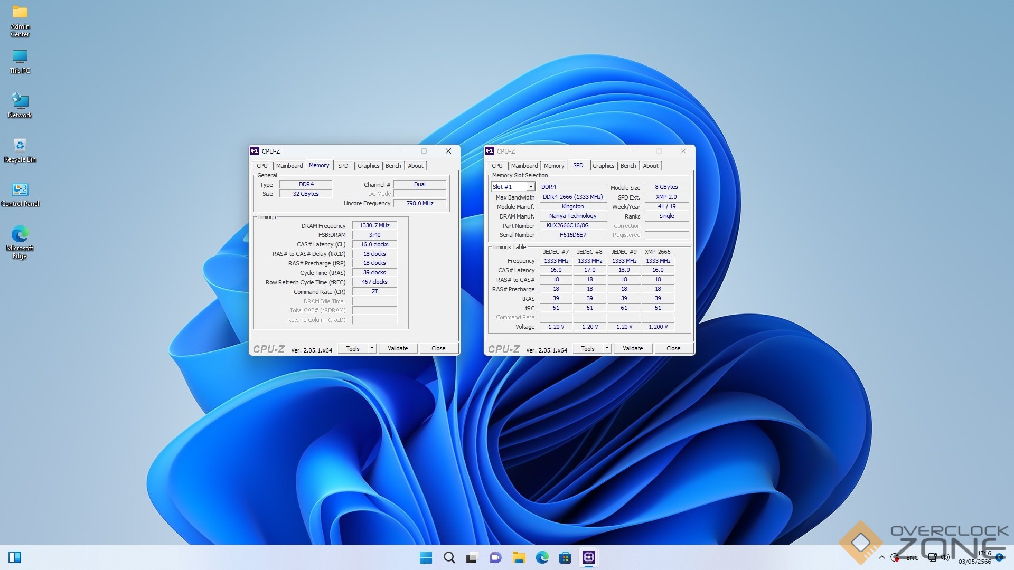Viewport: 1014px width, 570px height.
Task: Switch to Bench tab in left CPU-Z window
Action: (393, 166)
